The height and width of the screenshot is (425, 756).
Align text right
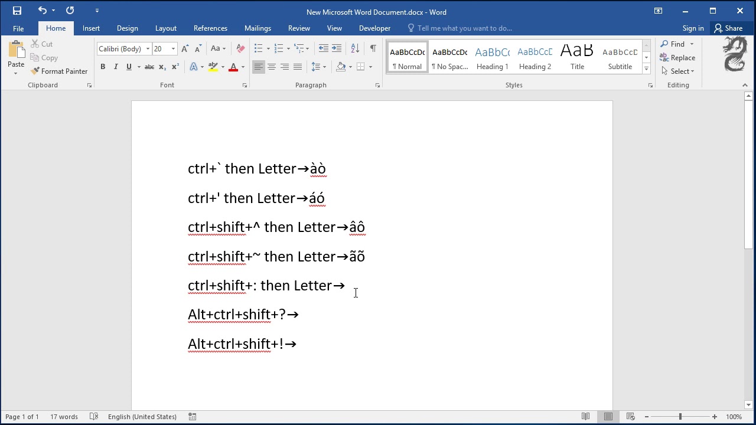click(x=285, y=67)
